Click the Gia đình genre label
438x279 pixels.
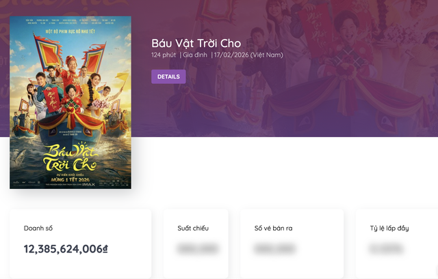[x=195, y=55]
